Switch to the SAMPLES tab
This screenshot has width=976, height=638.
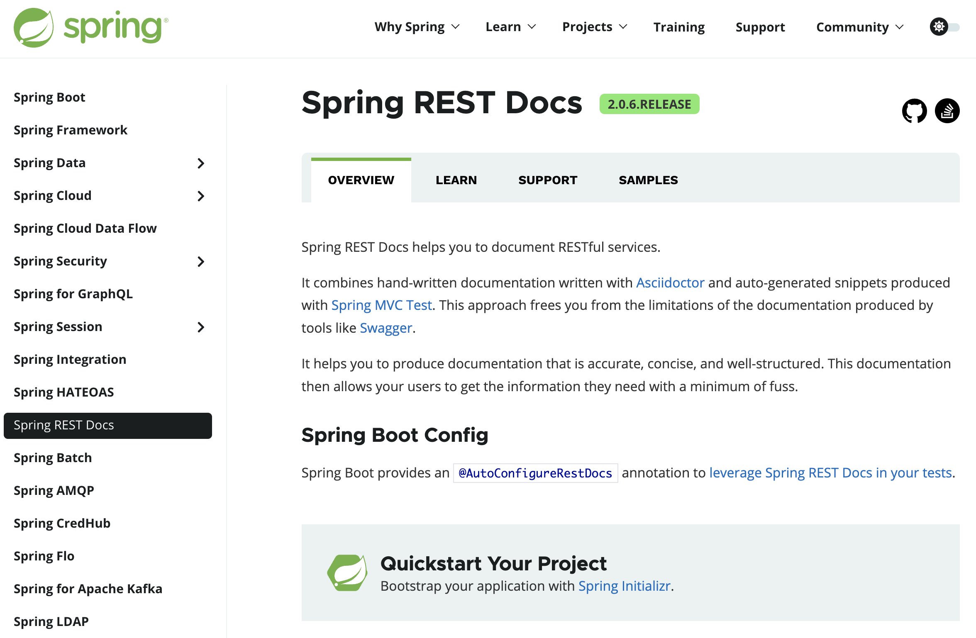648,180
